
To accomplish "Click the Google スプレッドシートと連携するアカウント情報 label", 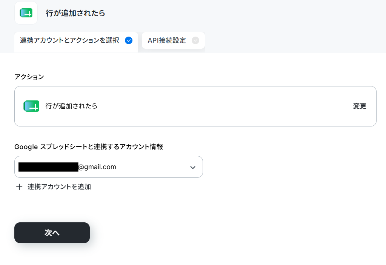I will (x=89, y=147).
